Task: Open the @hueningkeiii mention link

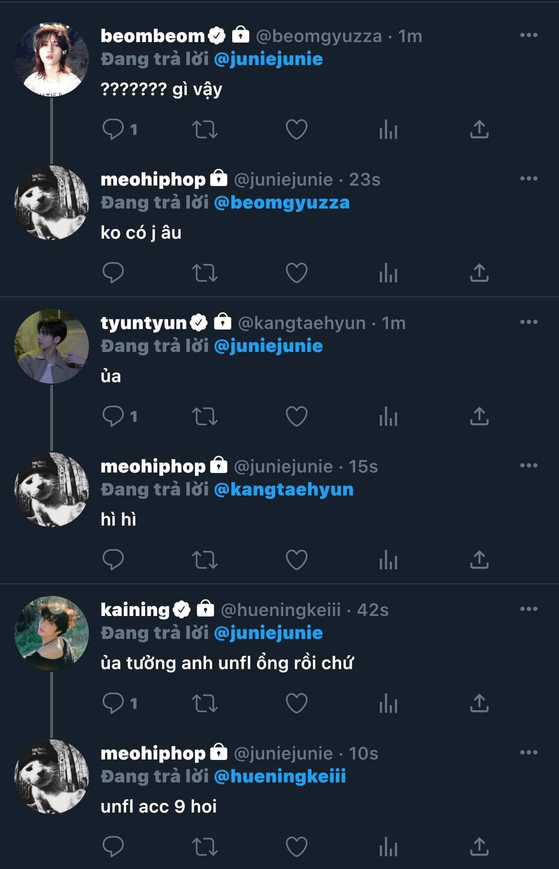Action: (280, 777)
